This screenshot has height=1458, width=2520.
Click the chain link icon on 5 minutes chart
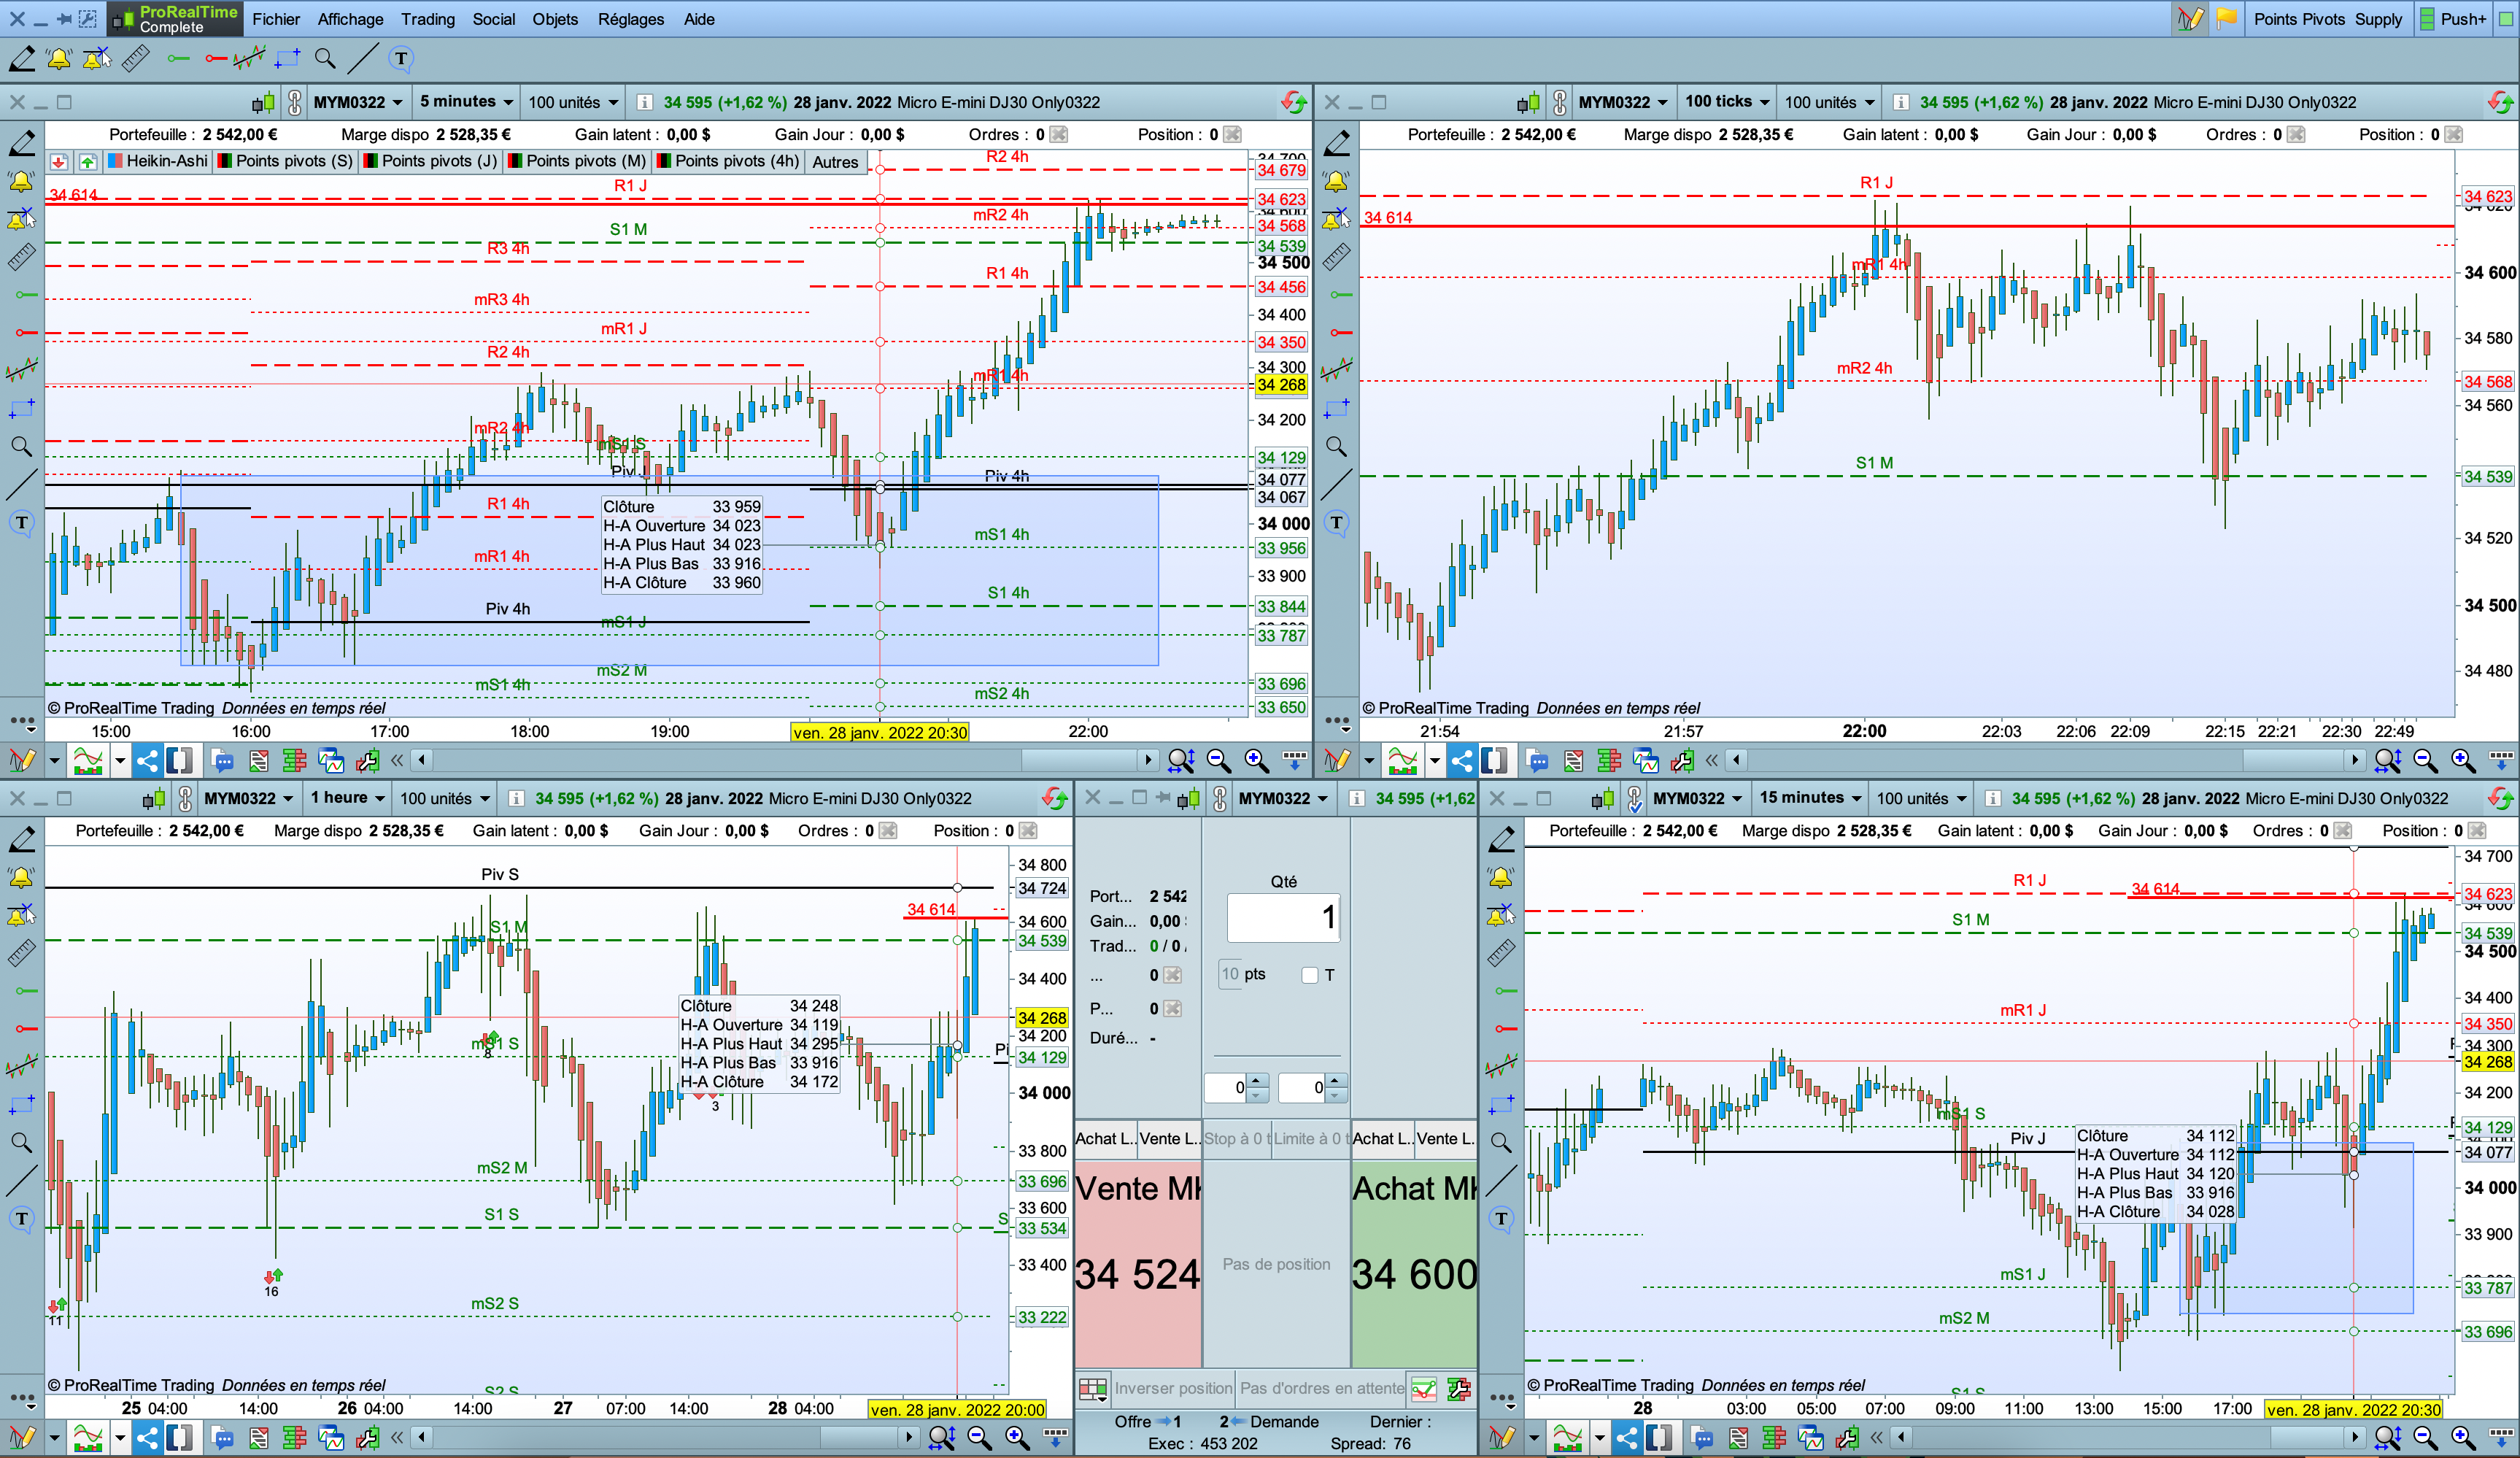pos(295,102)
